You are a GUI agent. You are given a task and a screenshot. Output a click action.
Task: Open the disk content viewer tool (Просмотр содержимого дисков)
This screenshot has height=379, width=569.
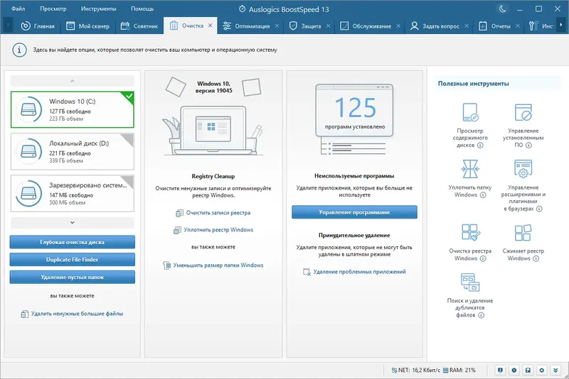point(470,125)
